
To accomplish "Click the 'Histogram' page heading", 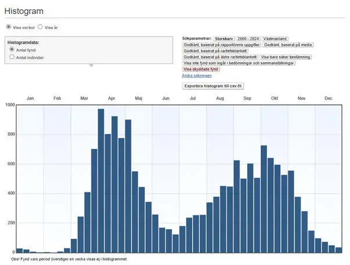I will tap(24, 11).
